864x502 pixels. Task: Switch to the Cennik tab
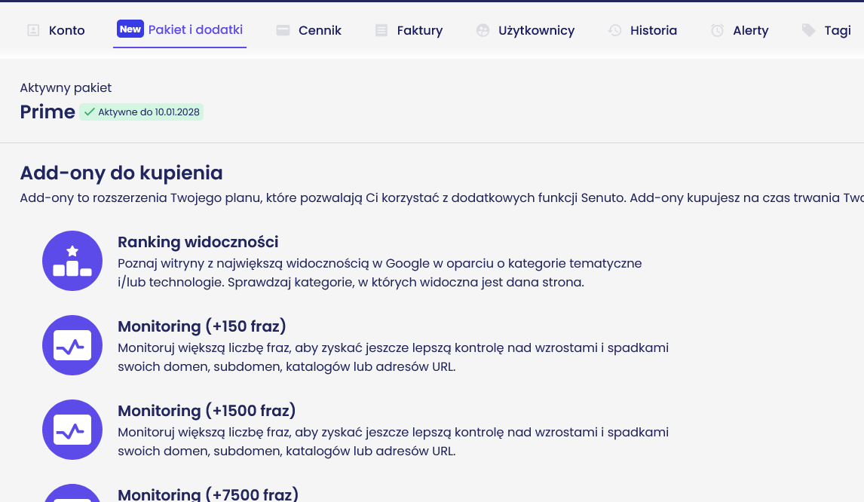click(320, 30)
